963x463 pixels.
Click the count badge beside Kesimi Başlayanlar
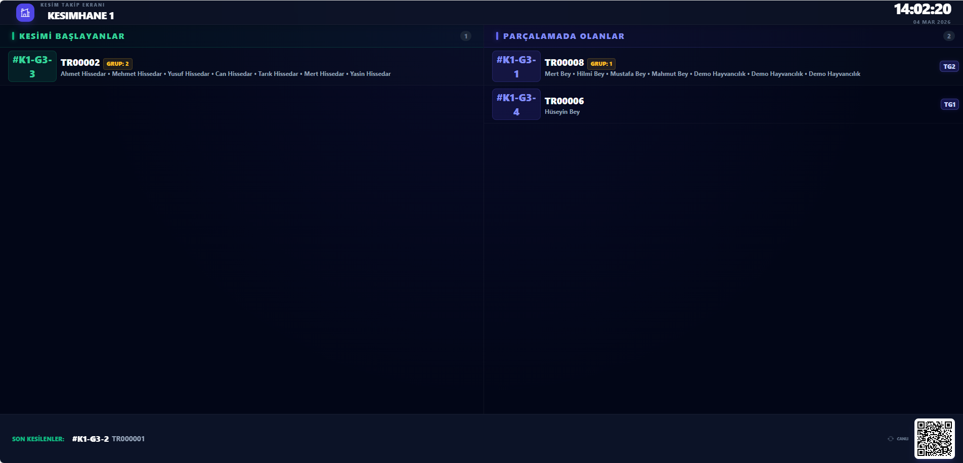pos(466,36)
